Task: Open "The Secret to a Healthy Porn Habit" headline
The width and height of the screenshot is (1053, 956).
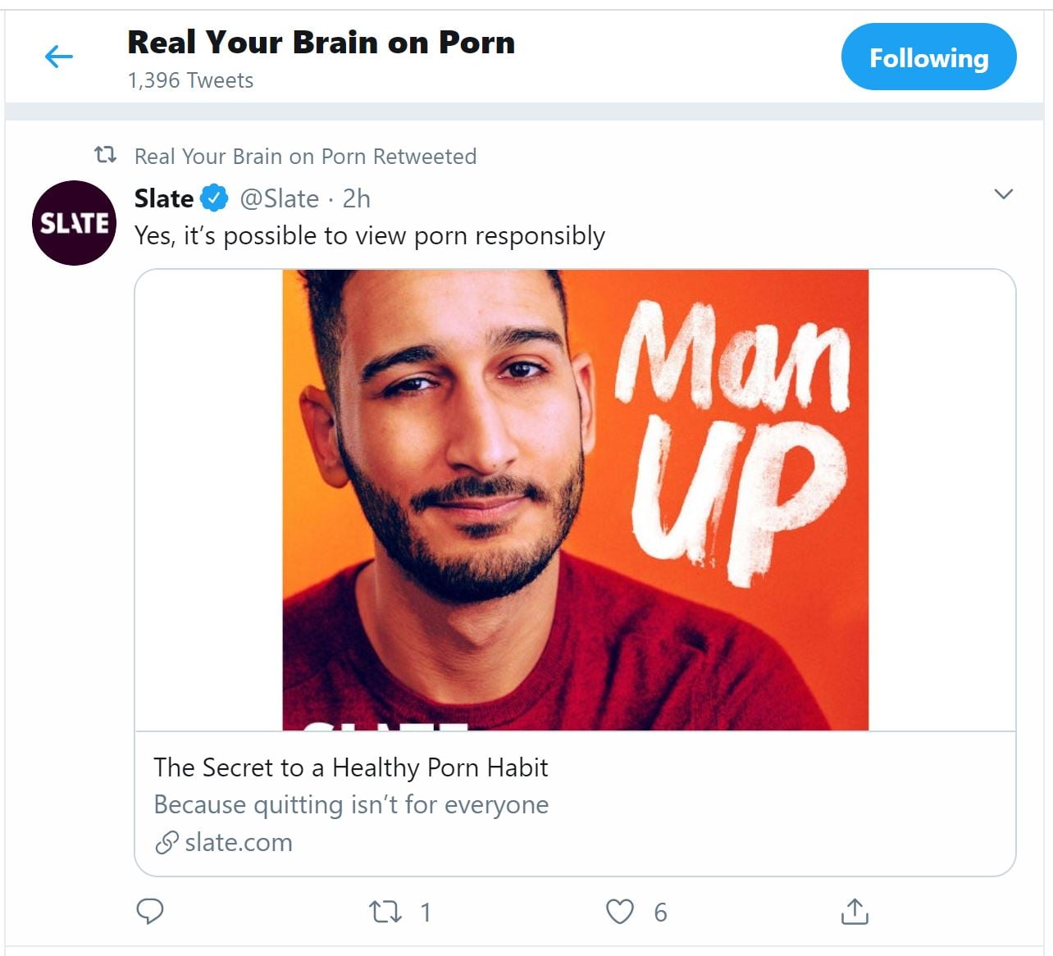Action: (350, 767)
